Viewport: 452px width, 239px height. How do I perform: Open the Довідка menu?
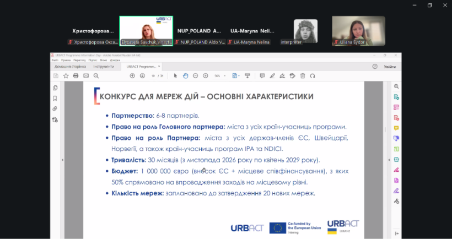pos(115,60)
